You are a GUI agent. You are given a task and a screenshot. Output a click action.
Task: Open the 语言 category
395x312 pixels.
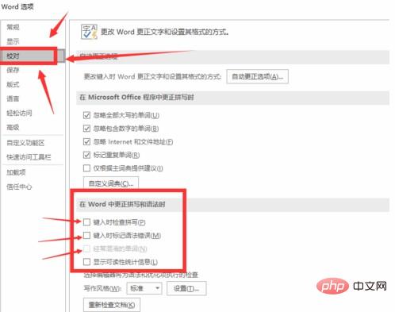coord(13,98)
